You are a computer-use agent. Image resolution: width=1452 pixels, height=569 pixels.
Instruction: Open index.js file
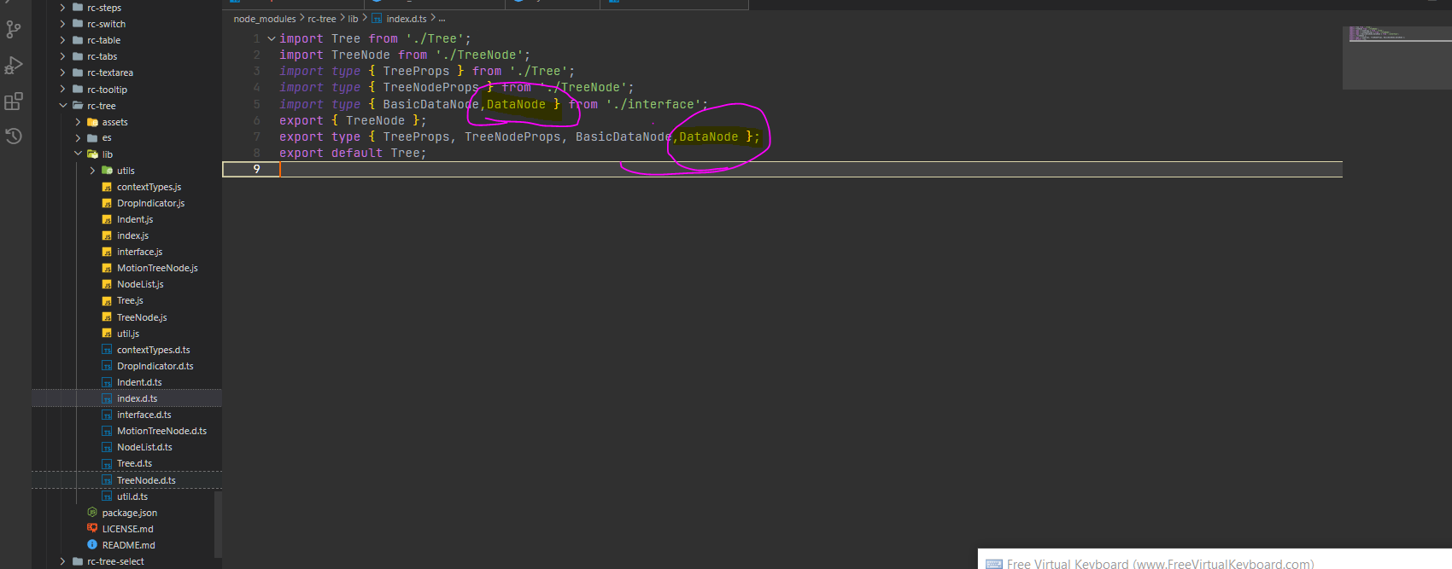[x=132, y=235]
